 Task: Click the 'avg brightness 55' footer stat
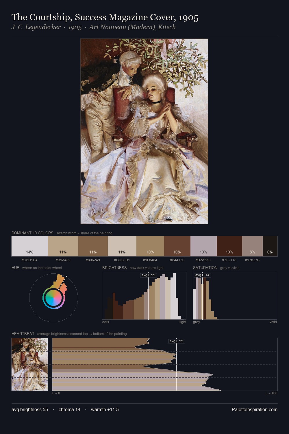[30, 409]
